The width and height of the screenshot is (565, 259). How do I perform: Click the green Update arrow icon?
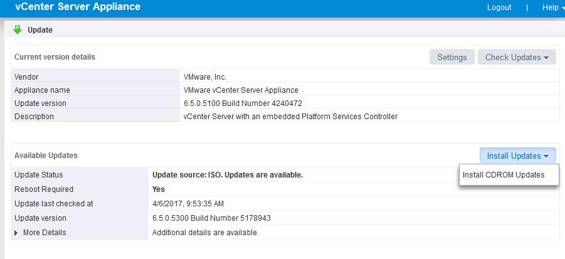point(18,29)
